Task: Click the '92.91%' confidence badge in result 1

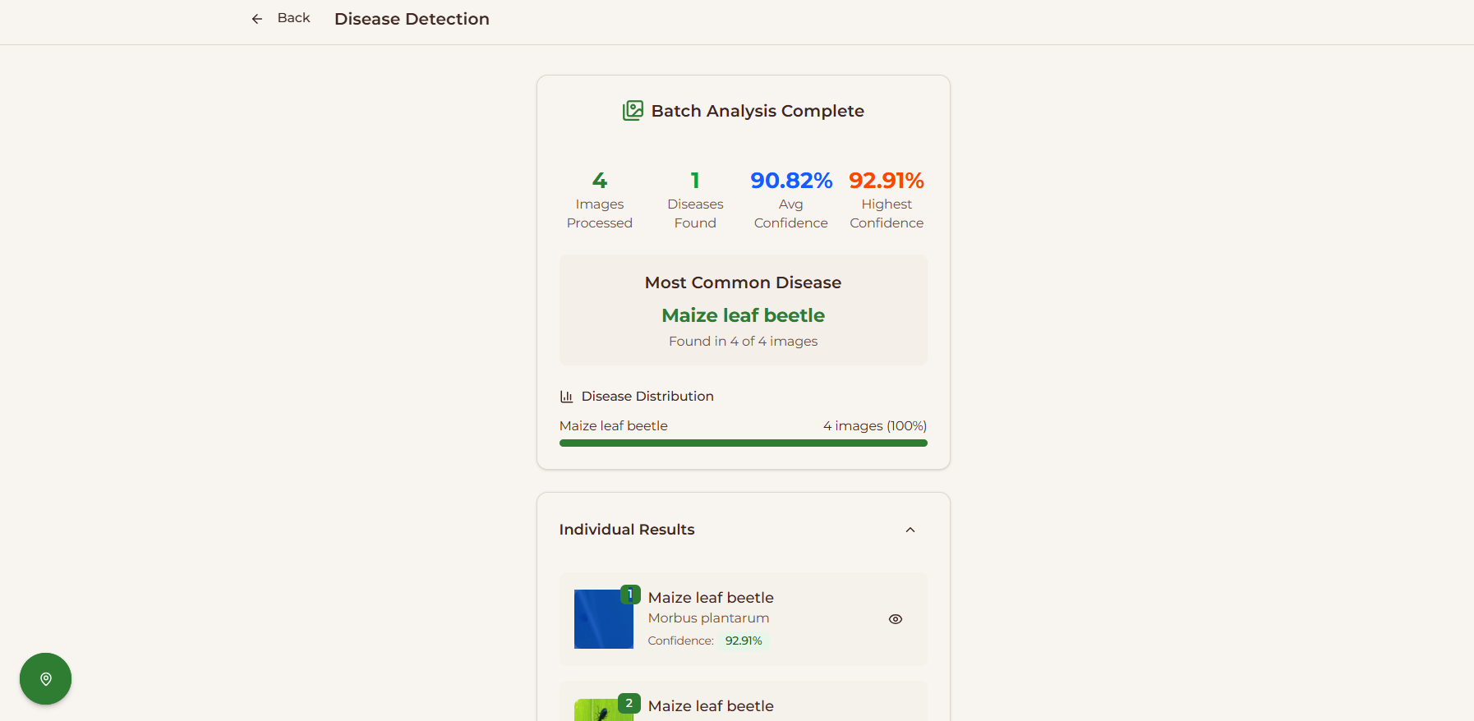Action: point(744,641)
